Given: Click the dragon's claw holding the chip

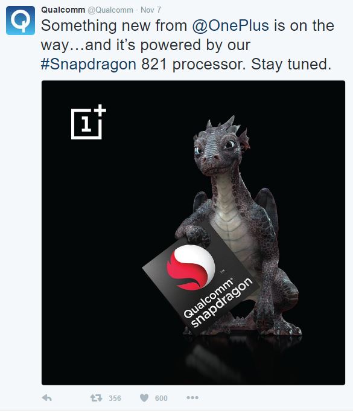Looking at the screenshot, I should [192, 232].
